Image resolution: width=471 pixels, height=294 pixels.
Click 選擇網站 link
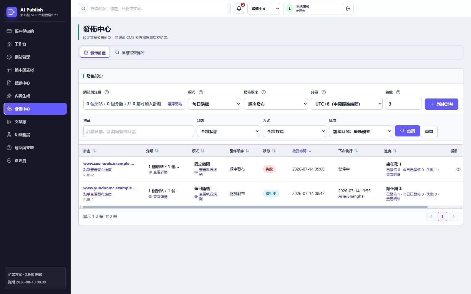(x=175, y=104)
